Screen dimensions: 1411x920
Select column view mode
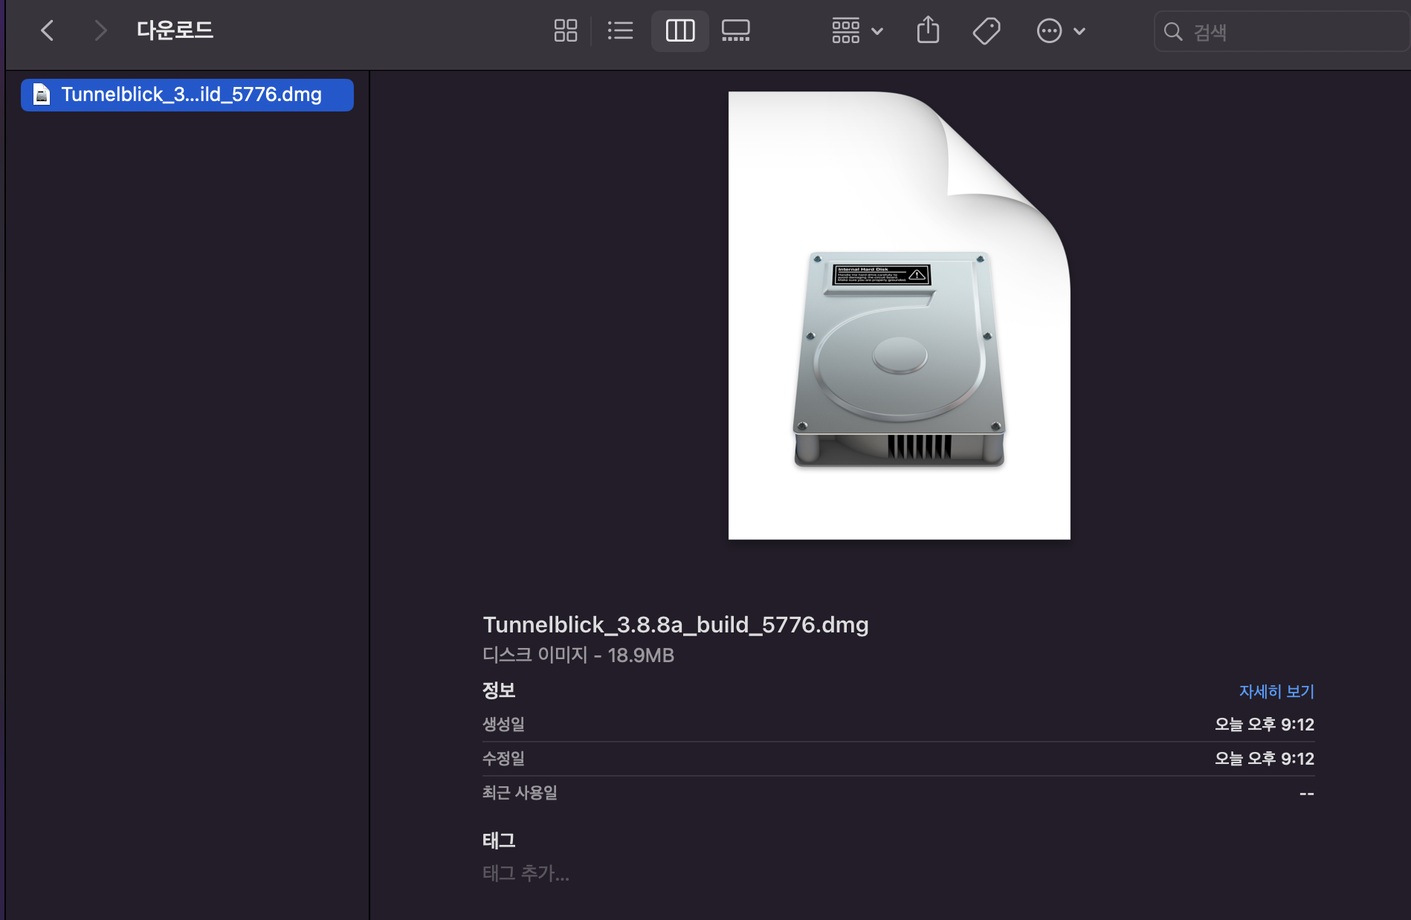(x=679, y=30)
